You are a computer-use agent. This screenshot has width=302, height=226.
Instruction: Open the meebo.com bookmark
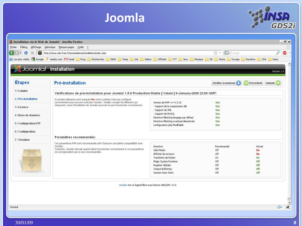coord(54,59)
